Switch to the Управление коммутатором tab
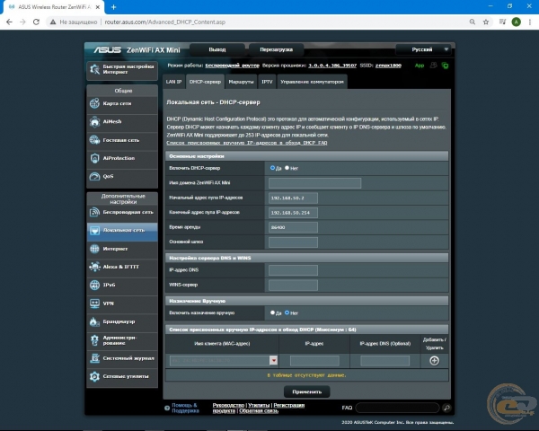Screen dimensions: 539x431 tap(312, 82)
